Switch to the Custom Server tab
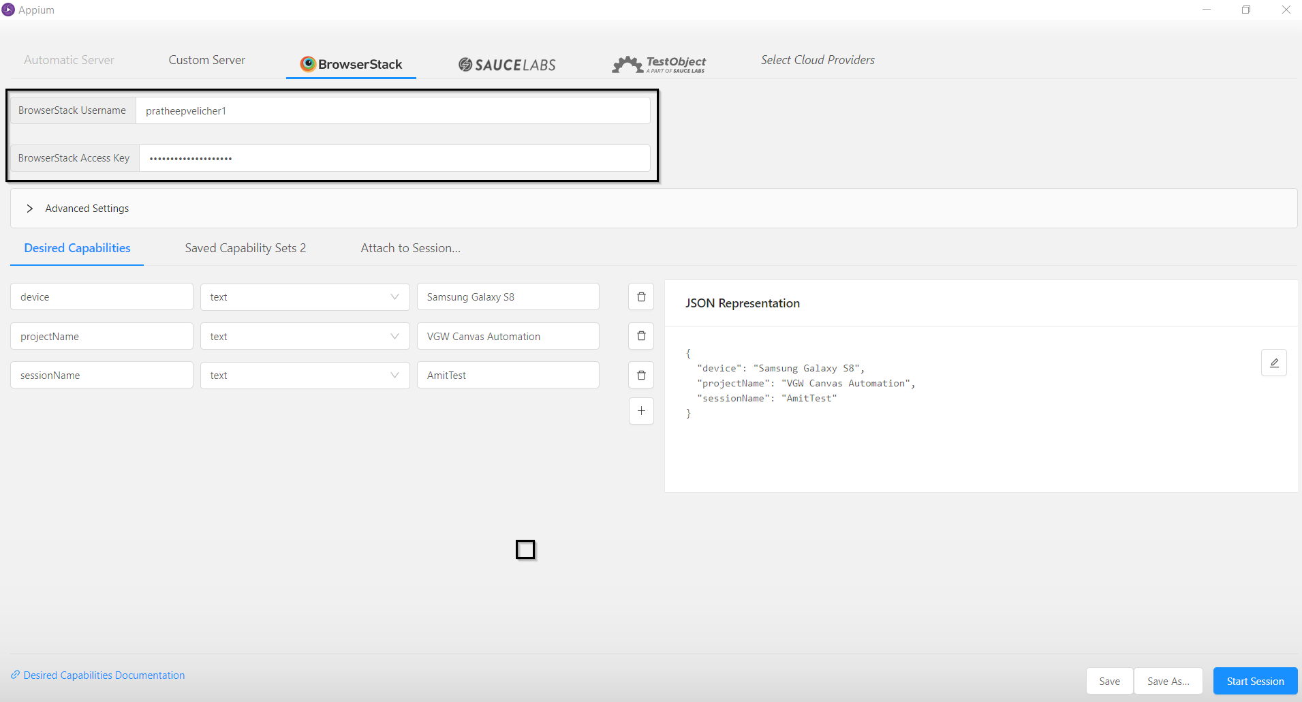The image size is (1302, 702). pyautogui.click(x=206, y=60)
